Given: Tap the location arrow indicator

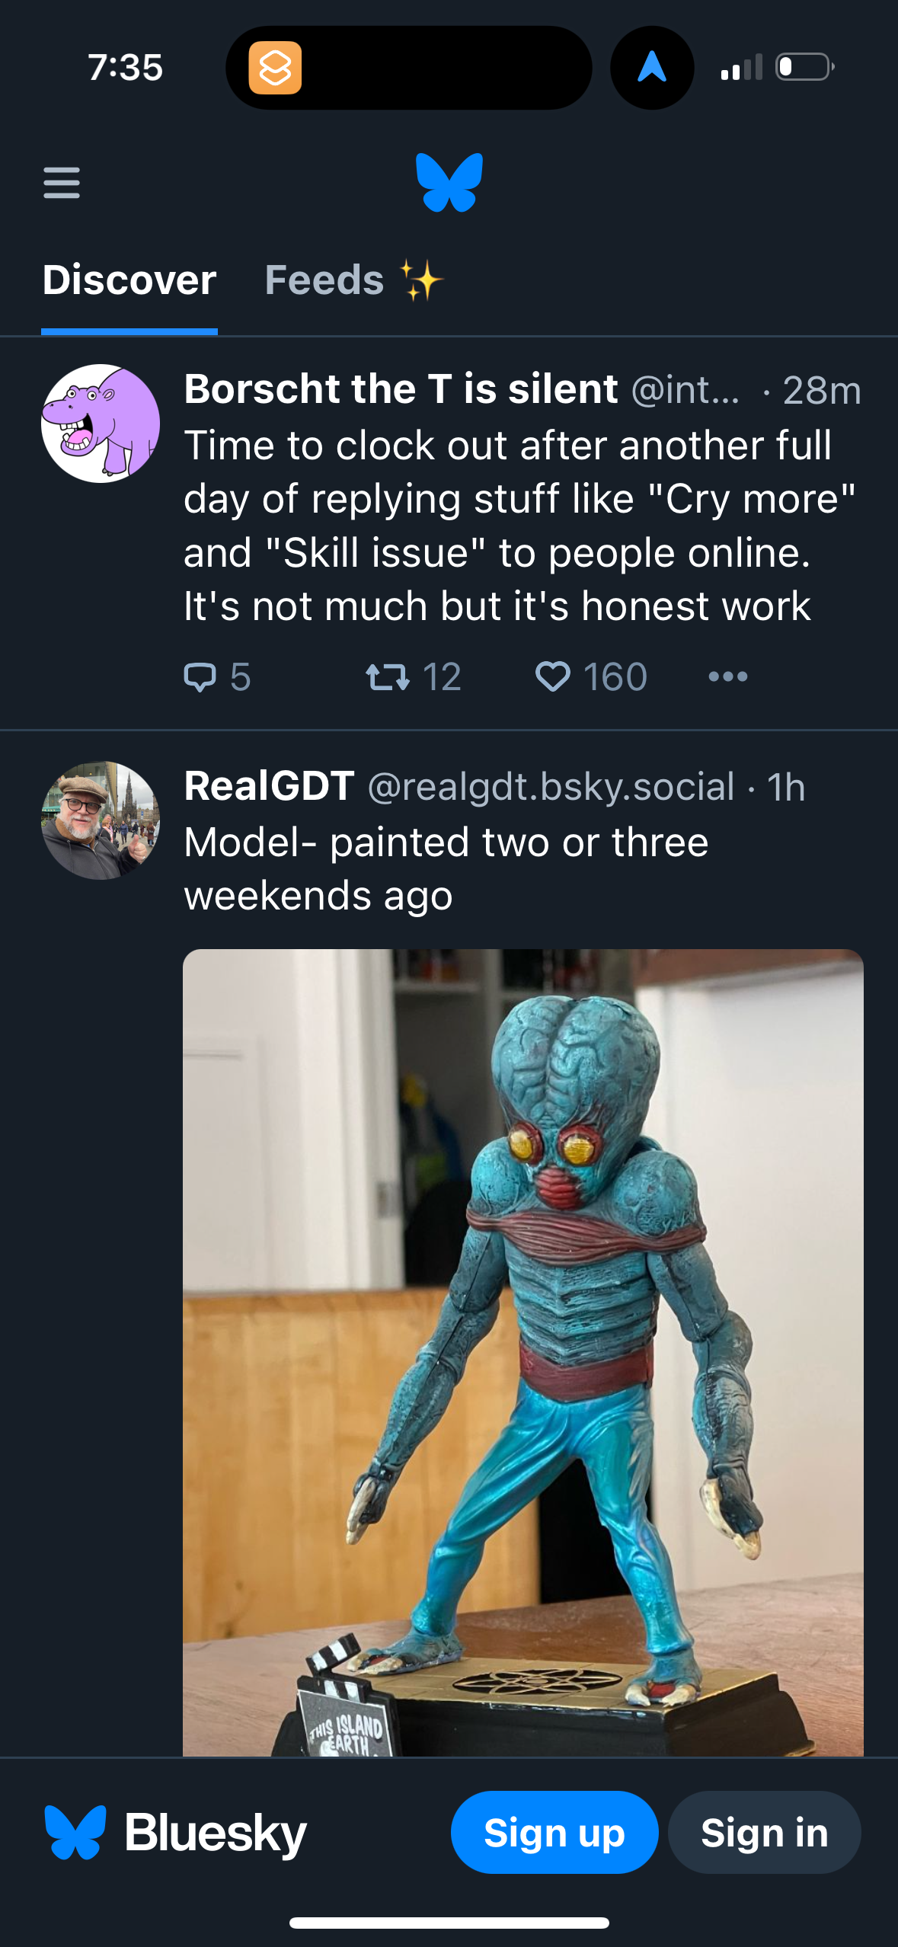Looking at the screenshot, I should (x=652, y=68).
